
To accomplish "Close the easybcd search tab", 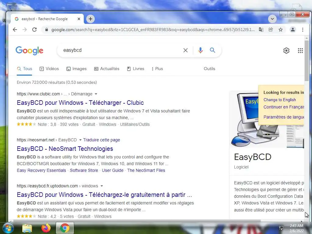I will click(79, 19).
